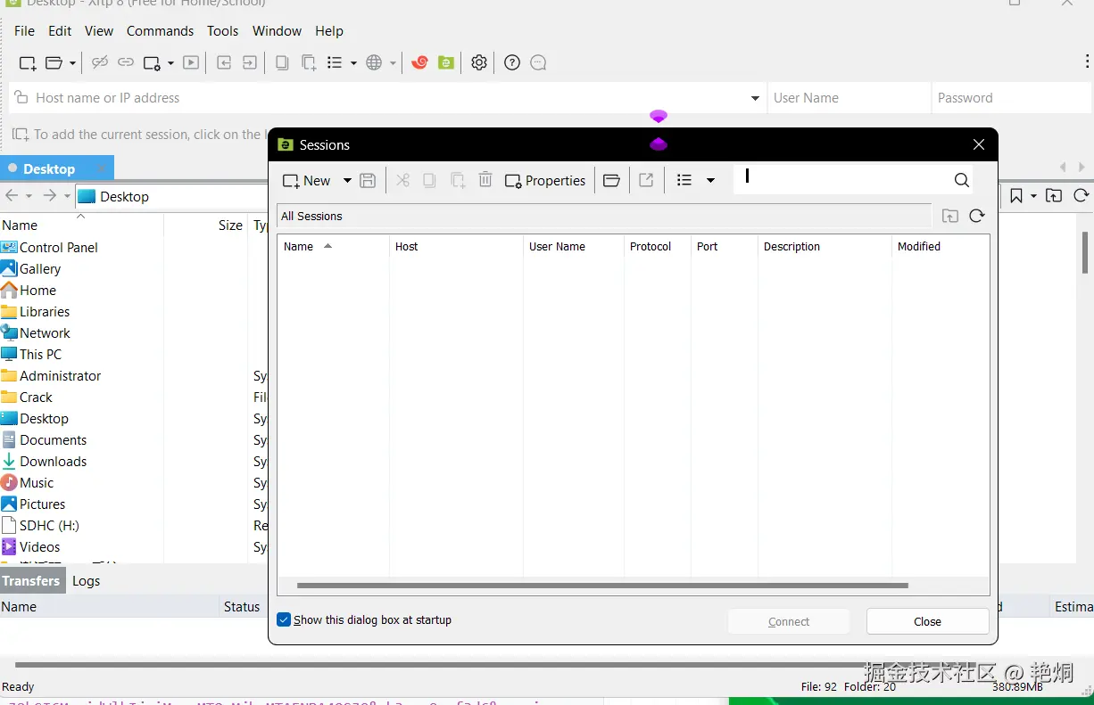1094x705 pixels.
Task: Click the refresh icon in Sessions dialog
Action: click(x=977, y=216)
